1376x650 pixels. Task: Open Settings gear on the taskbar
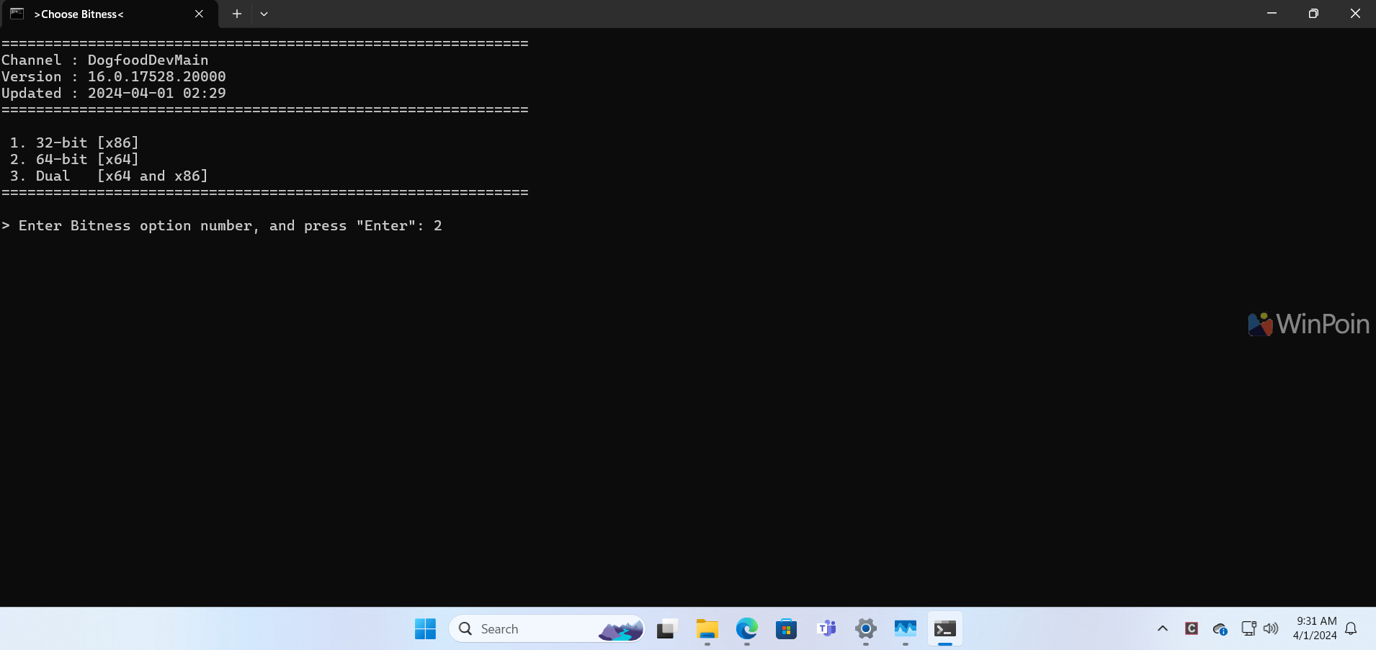click(866, 629)
